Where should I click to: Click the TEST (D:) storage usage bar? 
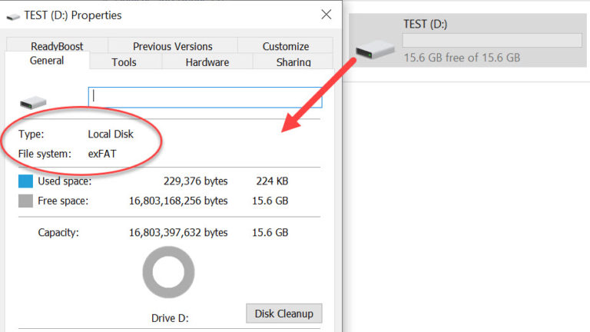492,41
